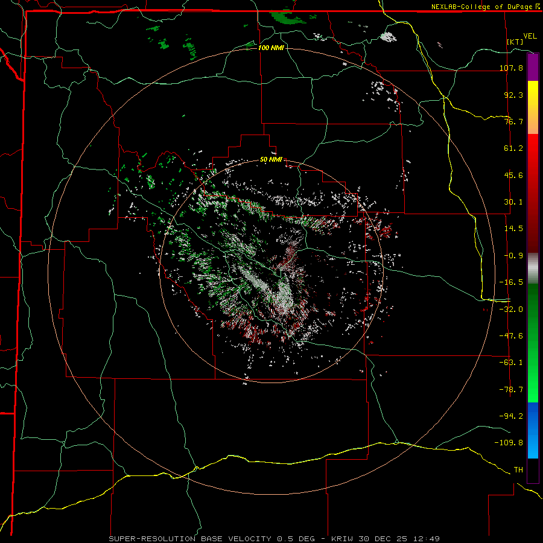
Task: Click the KRIW 30 DEC 25 12:49 timestamp
Action: point(386,539)
